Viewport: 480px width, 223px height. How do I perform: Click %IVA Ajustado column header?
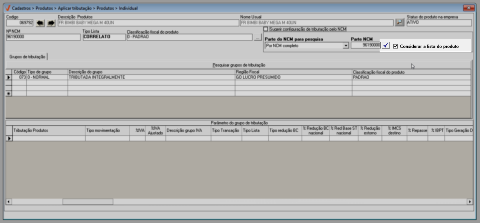[x=155, y=131]
